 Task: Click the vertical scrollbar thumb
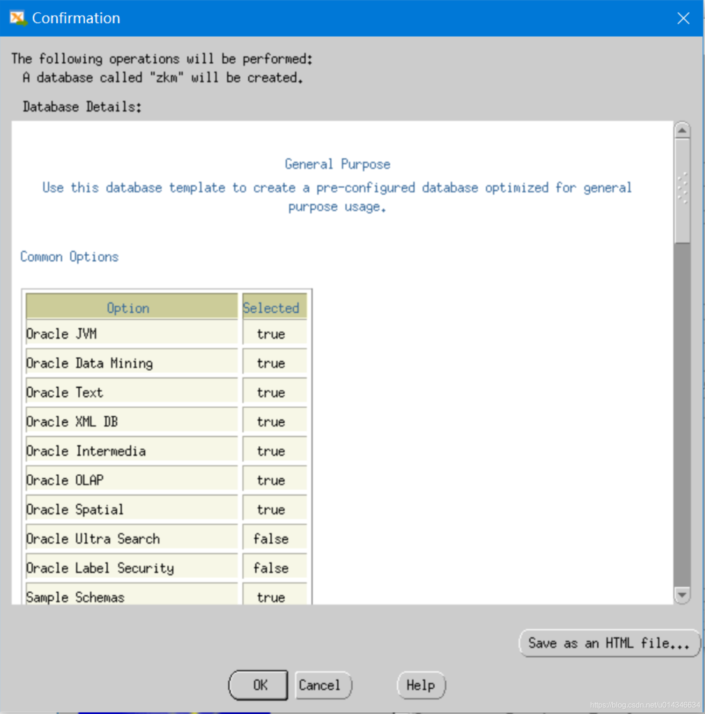pyautogui.click(x=682, y=191)
